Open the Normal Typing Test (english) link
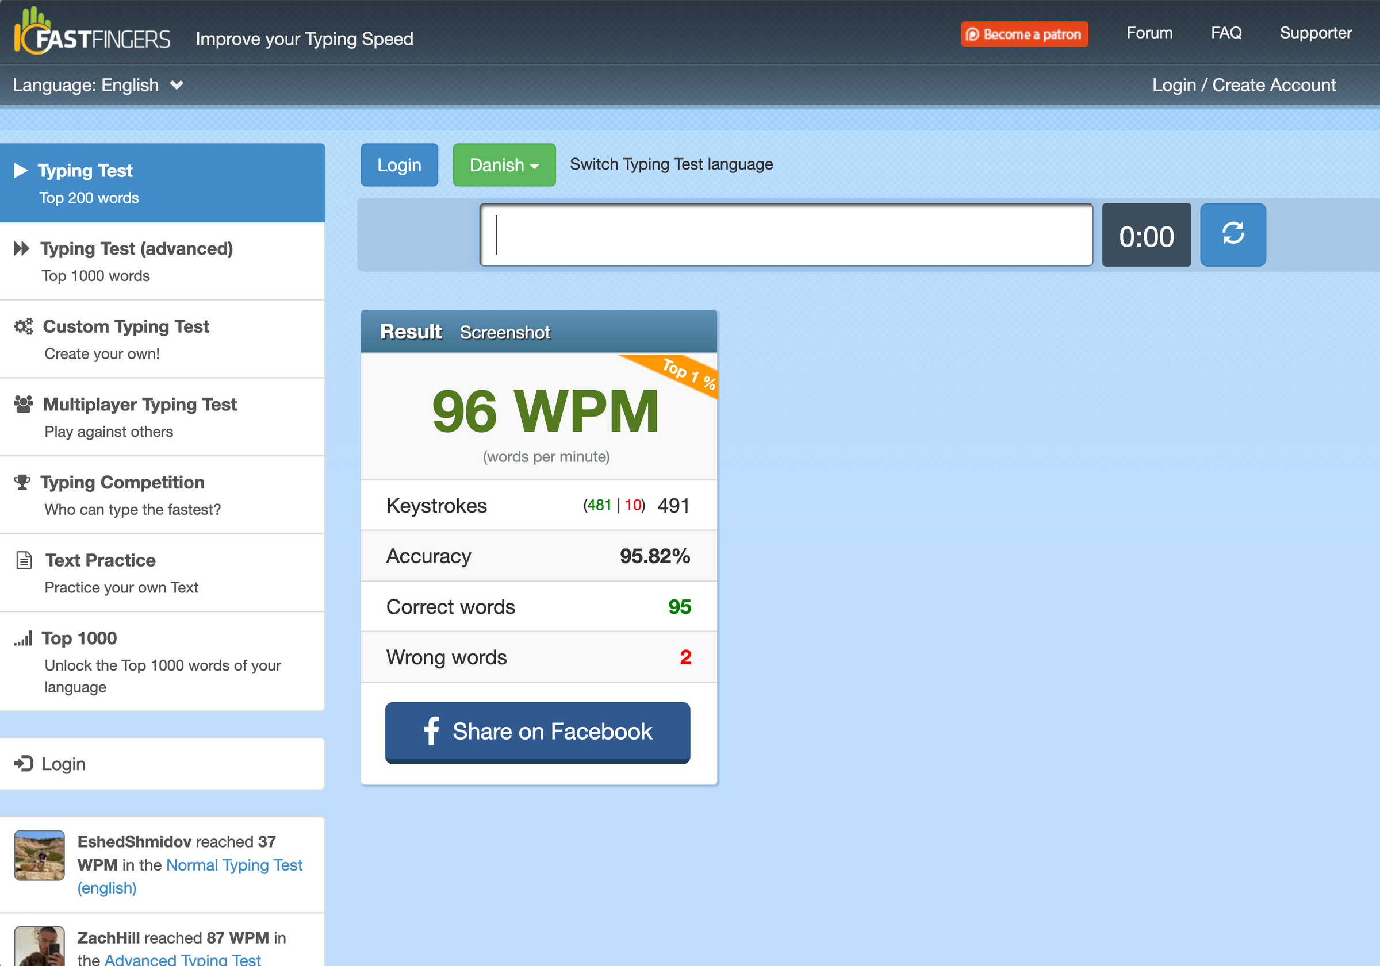Image resolution: width=1380 pixels, height=966 pixels. pos(234,865)
